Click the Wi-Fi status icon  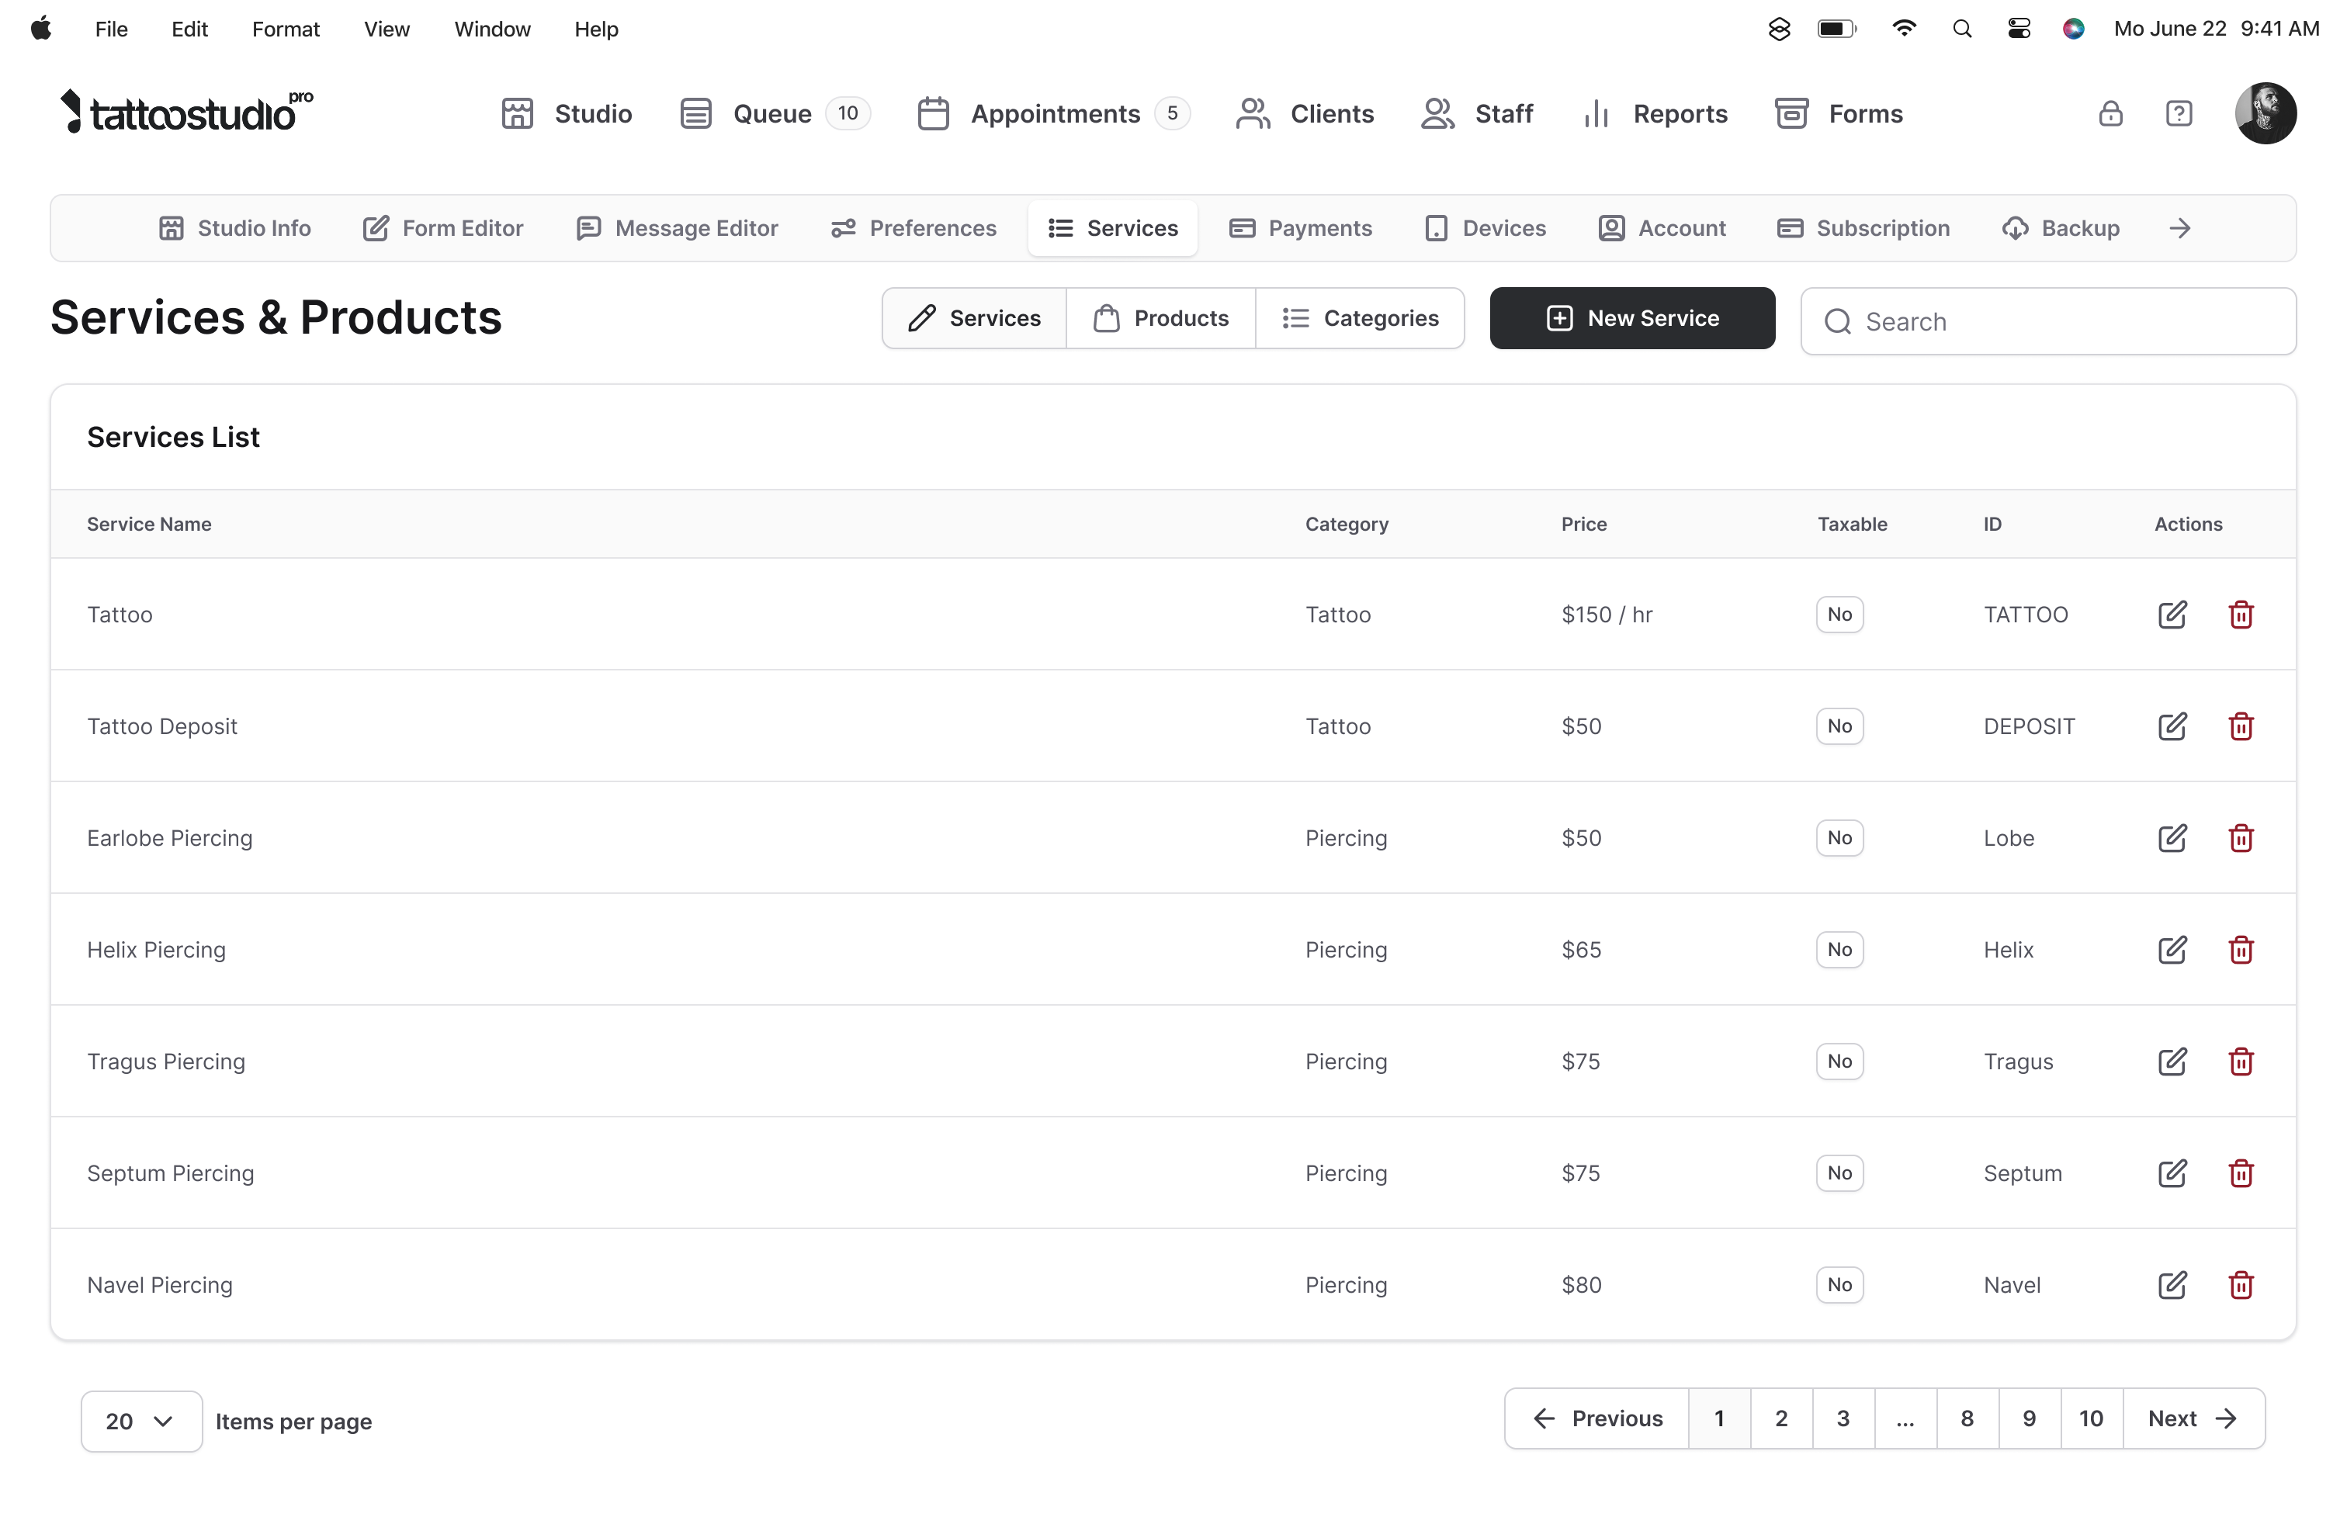point(1903,29)
